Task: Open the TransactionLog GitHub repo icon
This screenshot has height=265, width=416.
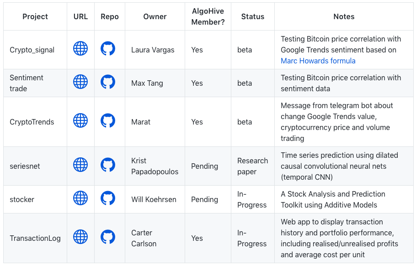Action: [x=108, y=237]
